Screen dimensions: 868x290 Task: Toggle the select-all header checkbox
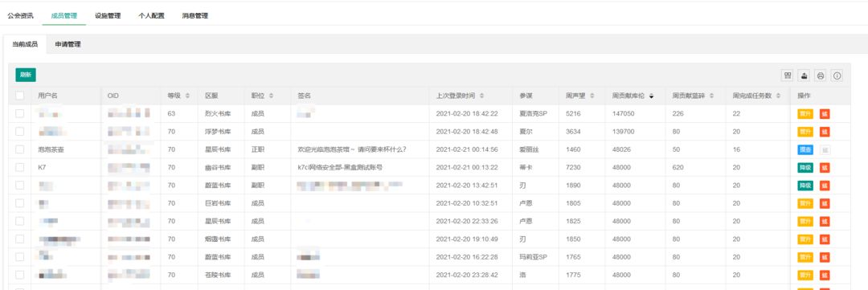coord(20,96)
